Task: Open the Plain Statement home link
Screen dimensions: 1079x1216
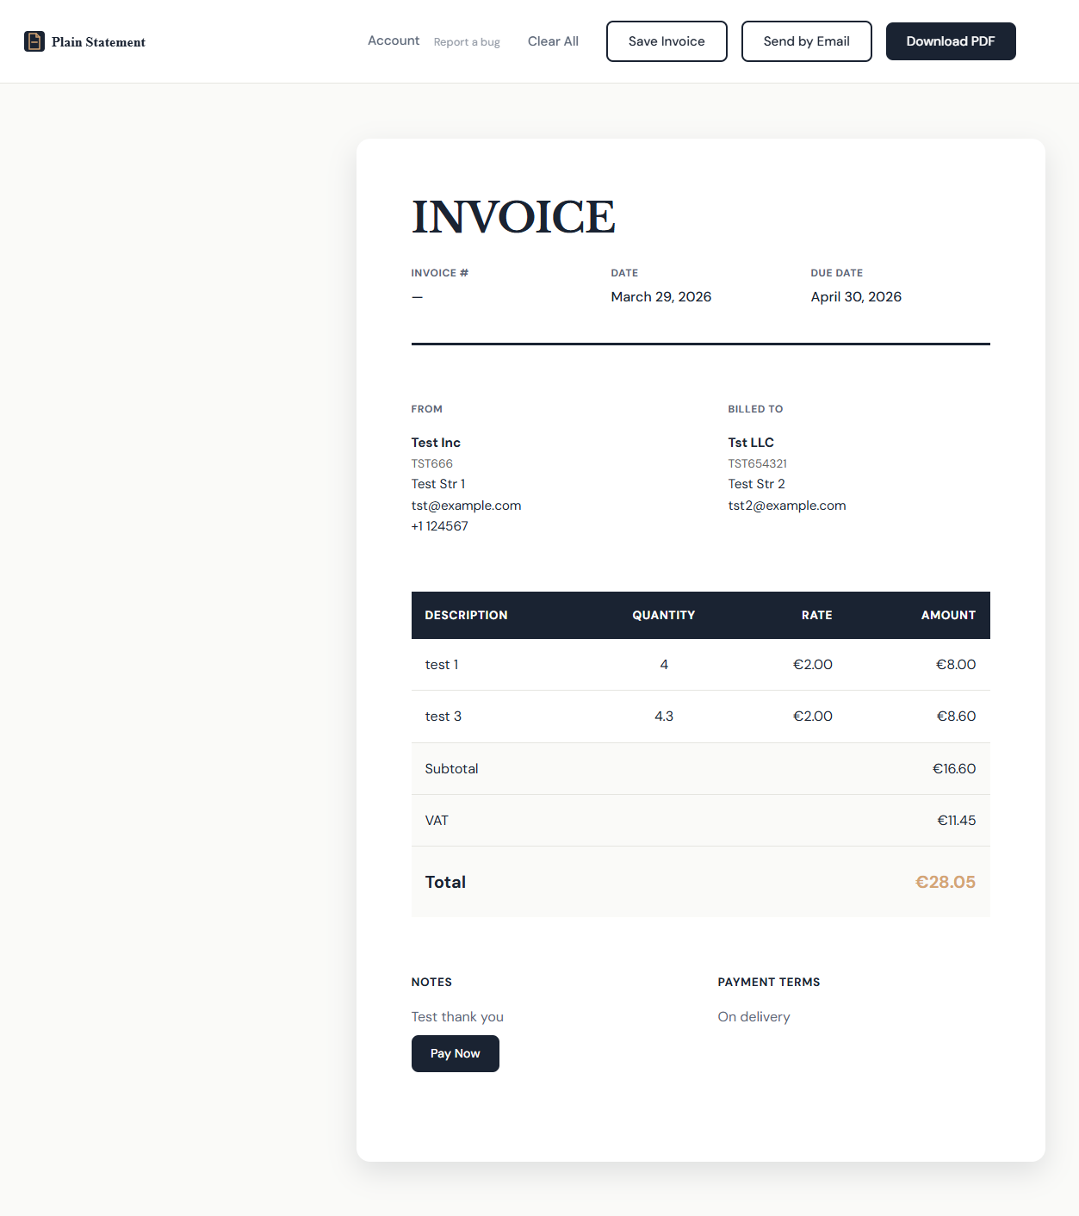Action: (x=85, y=41)
